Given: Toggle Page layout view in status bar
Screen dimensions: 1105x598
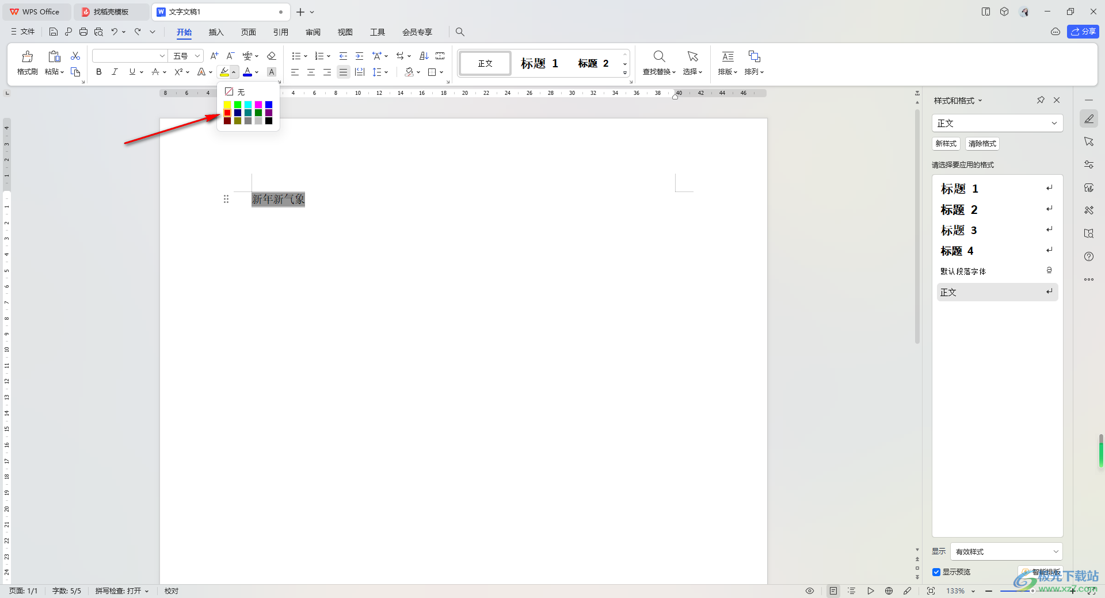Looking at the screenshot, I should [833, 591].
